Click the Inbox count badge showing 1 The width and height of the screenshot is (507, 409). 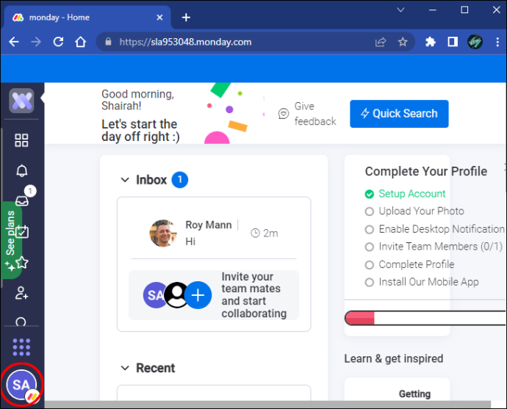[x=180, y=180]
